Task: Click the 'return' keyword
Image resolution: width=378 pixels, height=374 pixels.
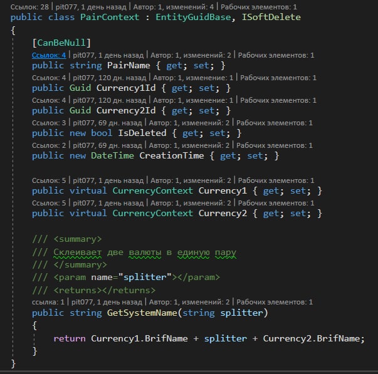Action: [70, 338]
